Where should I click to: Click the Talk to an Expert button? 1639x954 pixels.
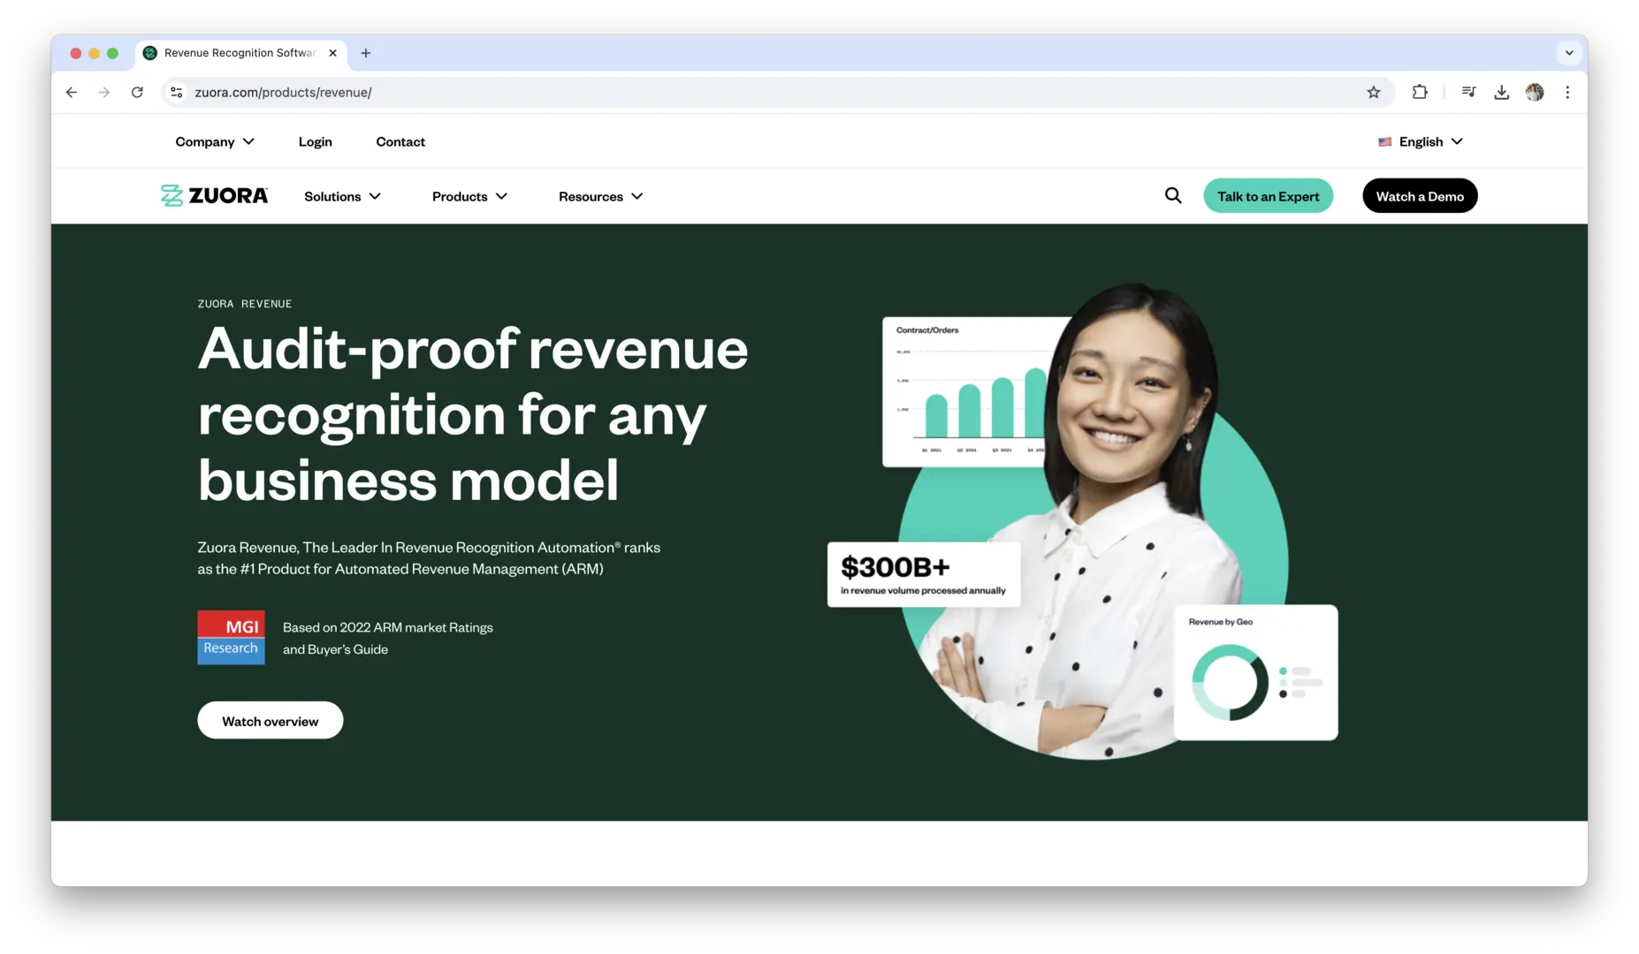click(1268, 196)
